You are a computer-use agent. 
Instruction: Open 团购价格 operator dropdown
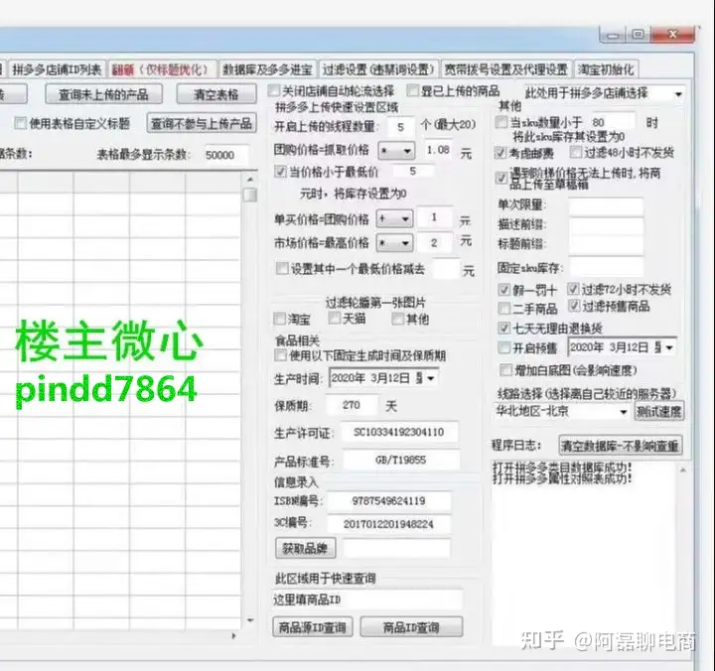click(x=396, y=151)
